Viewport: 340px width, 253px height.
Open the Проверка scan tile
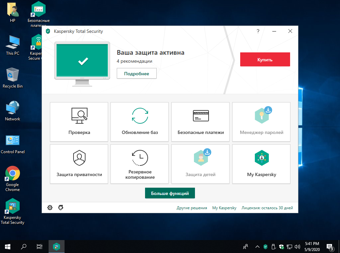pyautogui.click(x=79, y=122)
